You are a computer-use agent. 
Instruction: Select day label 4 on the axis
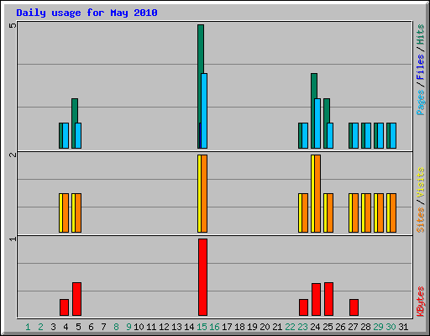click(66, 327)
